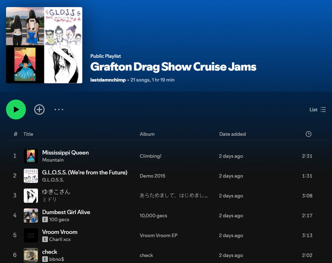Sort by the Album column header
This screenshot has width=332, height=263.
(147, 134)
